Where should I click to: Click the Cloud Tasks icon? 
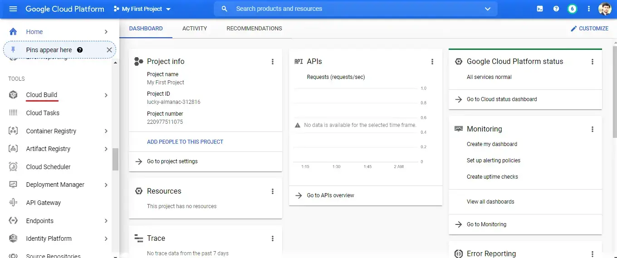(13, 113)
